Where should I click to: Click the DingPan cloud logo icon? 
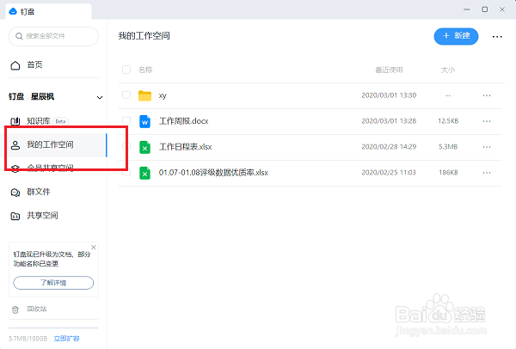[13, 11]
